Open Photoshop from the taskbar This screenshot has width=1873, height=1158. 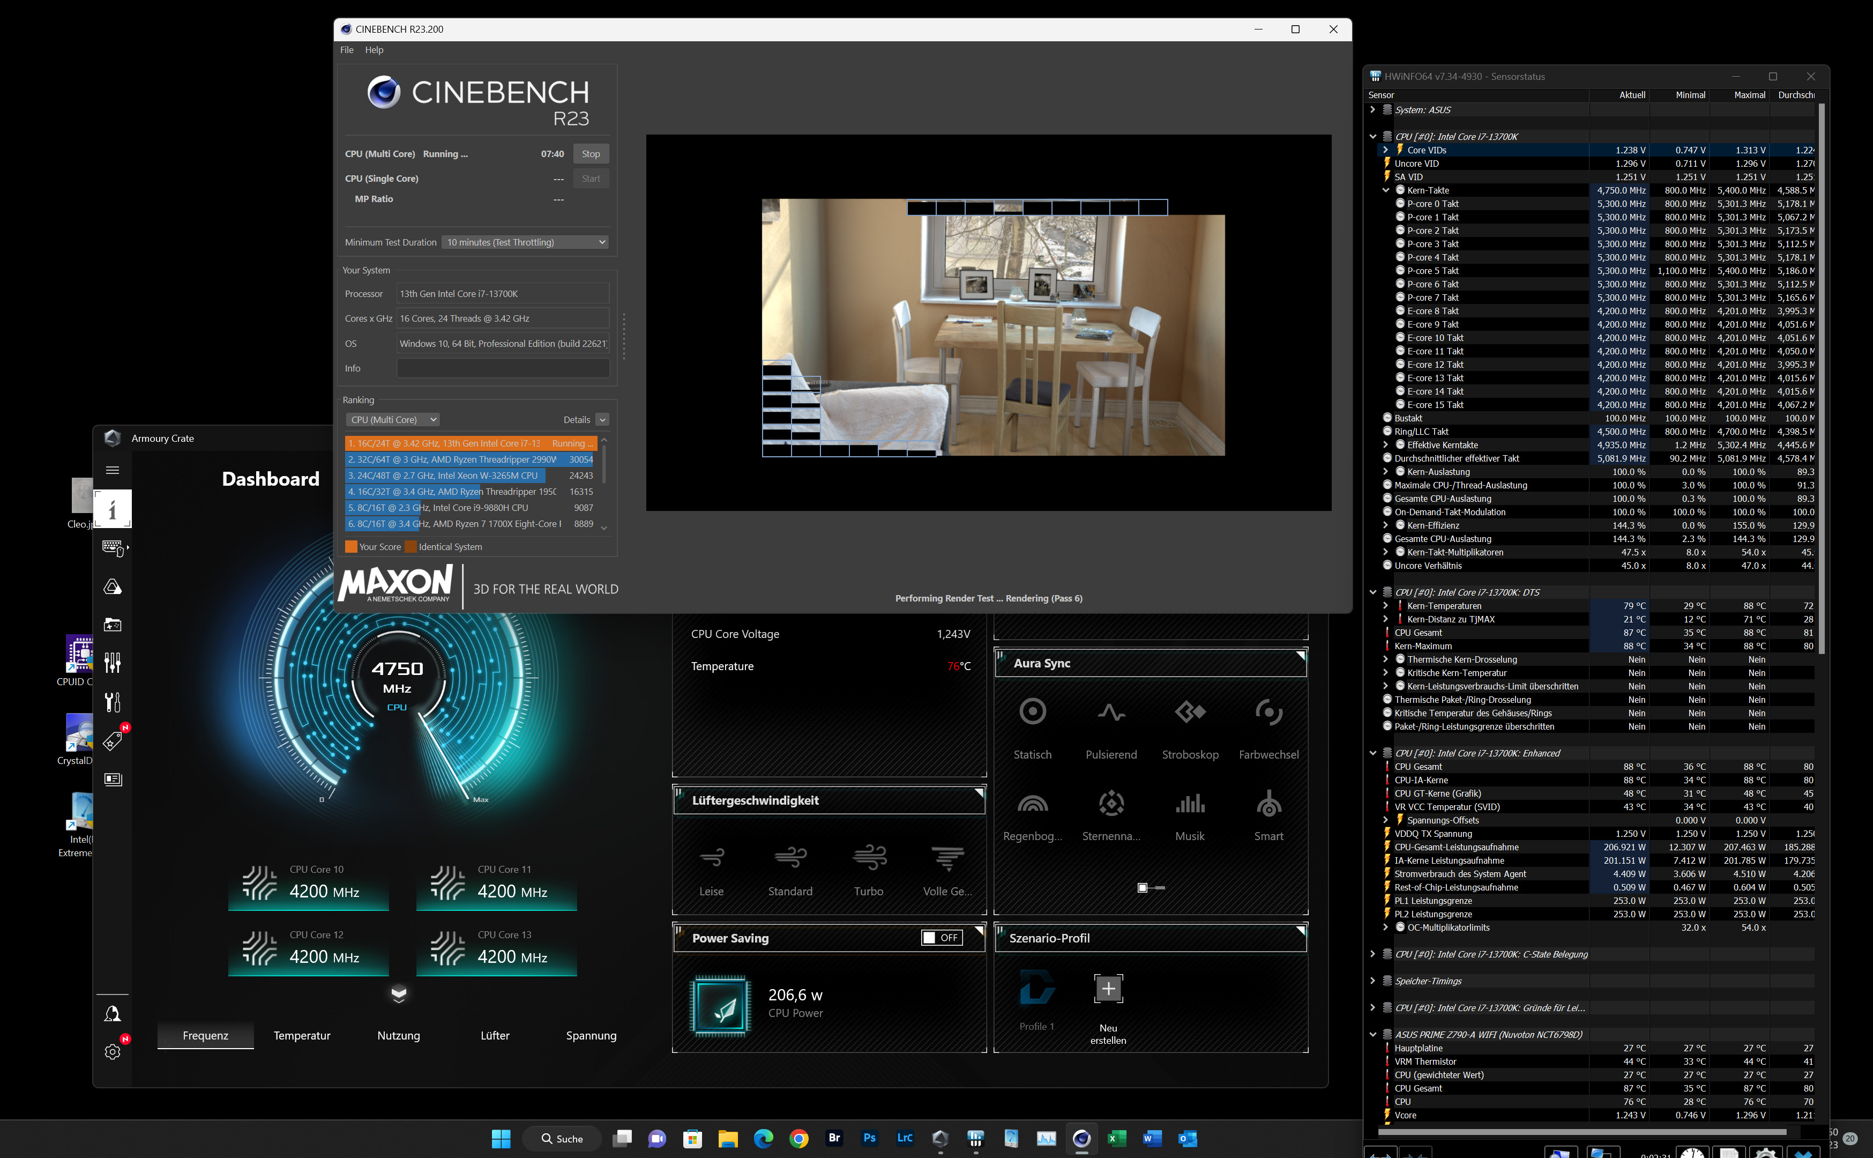tap(870, 1138)
